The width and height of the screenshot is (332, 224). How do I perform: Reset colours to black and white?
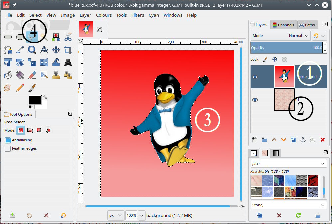30,107
